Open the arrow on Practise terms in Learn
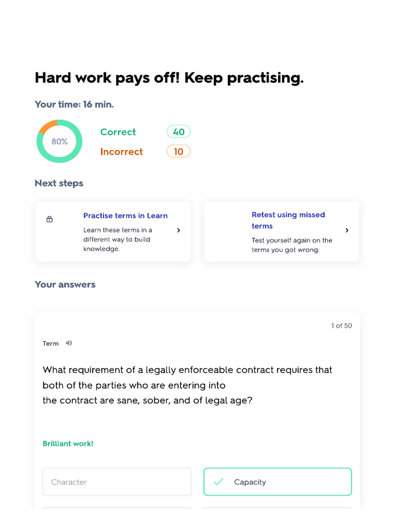This screenshot has width=394, height=526. click(x=179, y=231)
